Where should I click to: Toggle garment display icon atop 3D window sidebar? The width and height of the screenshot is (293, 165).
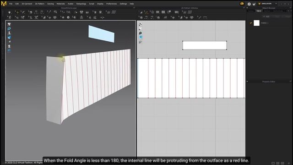pos(9,24)
